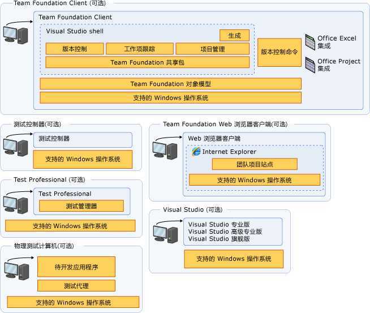Click the Team Foundation Client inner title
Image resolution: width=370 pixels, height=313 pixels.
[75, 17]
